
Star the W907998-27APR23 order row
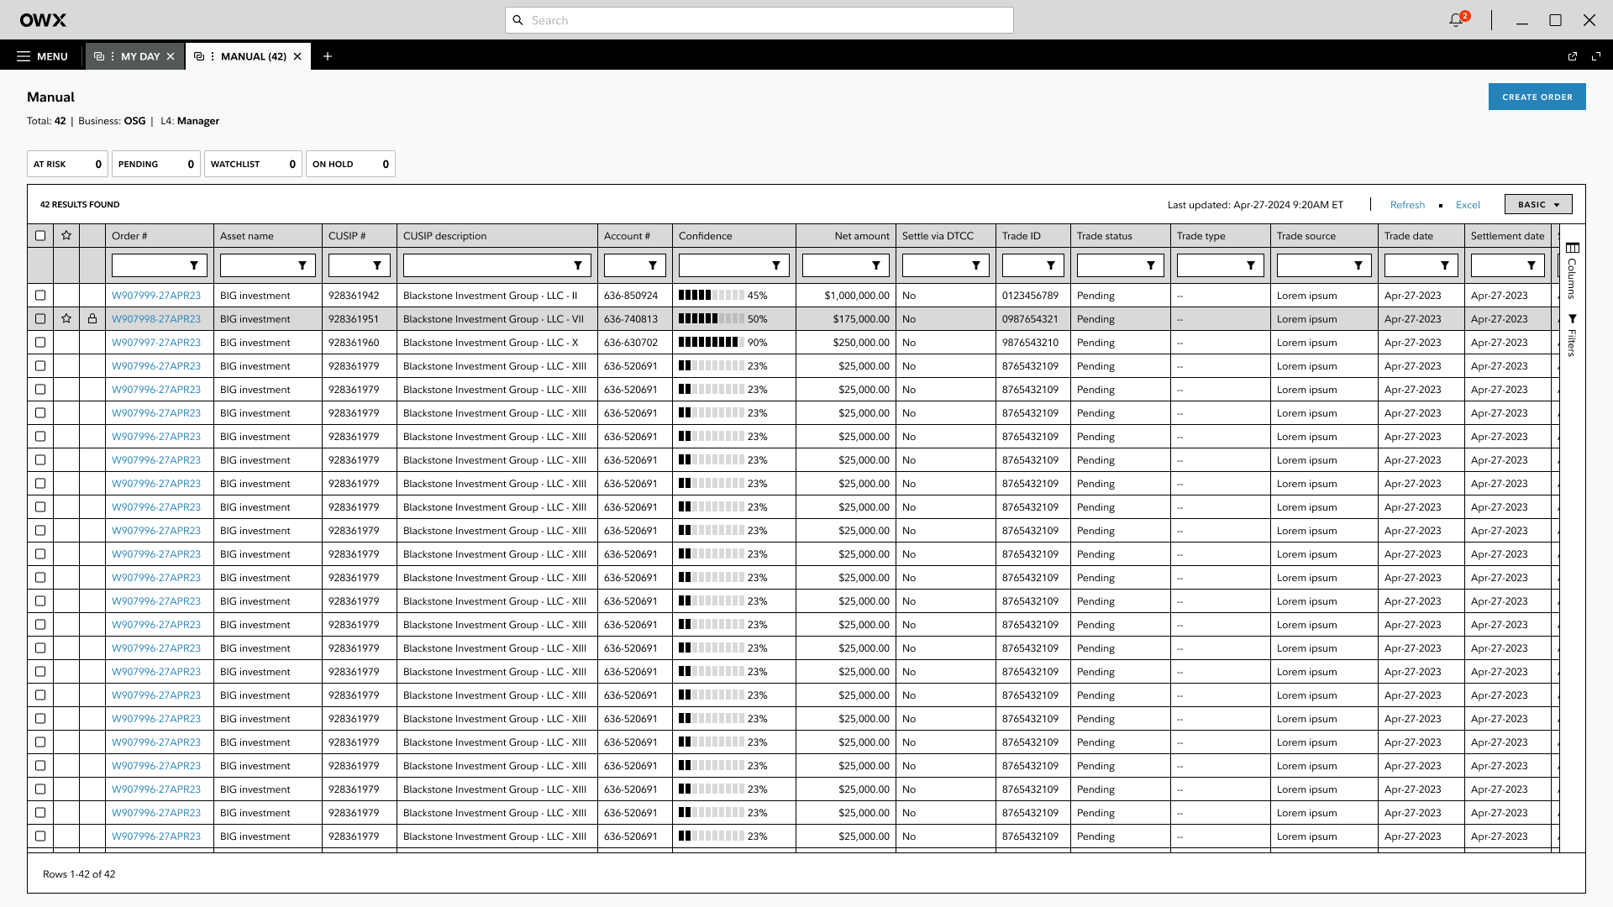(66, 319)
